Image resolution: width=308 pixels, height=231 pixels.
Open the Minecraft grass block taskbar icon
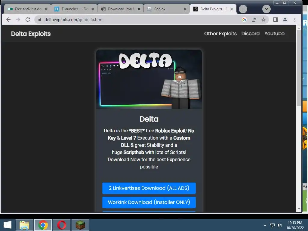pyautogui.click(x=80, y=225)
